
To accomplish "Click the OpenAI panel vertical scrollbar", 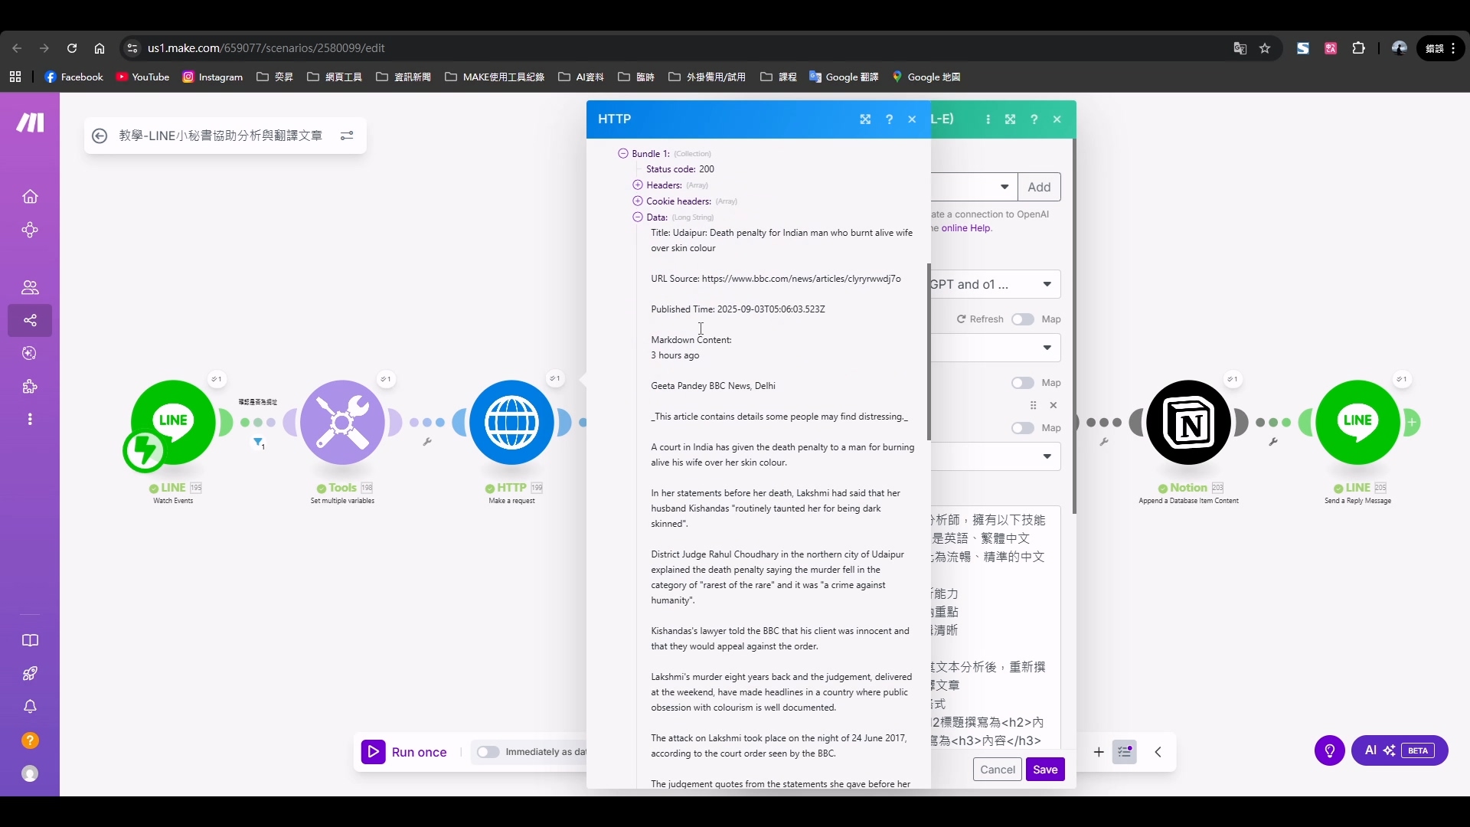I will 1074,326.
